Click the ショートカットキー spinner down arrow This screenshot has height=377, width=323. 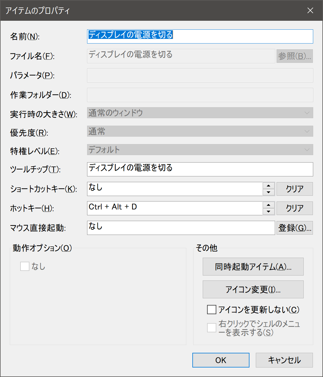point(268,192)
